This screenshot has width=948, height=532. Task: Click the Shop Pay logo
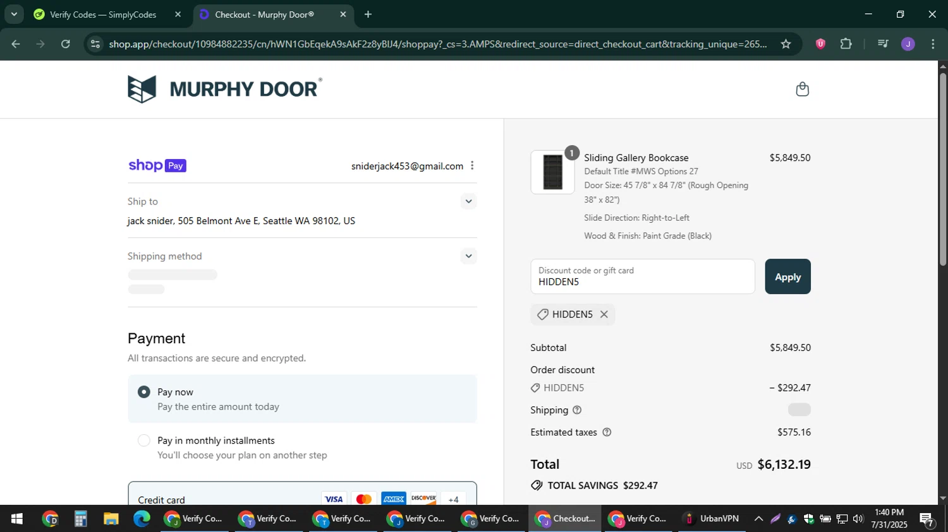pyautogui.click(x=157, y=165)
